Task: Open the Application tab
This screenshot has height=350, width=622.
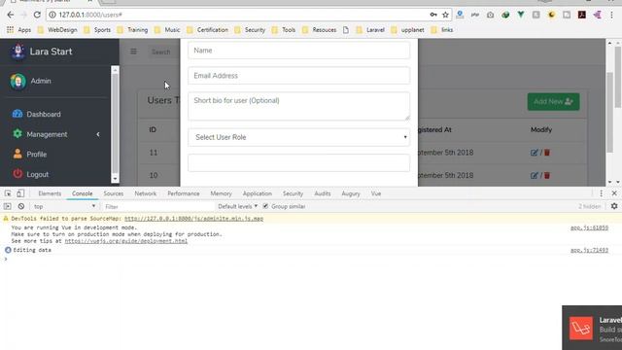Action: 257,193
